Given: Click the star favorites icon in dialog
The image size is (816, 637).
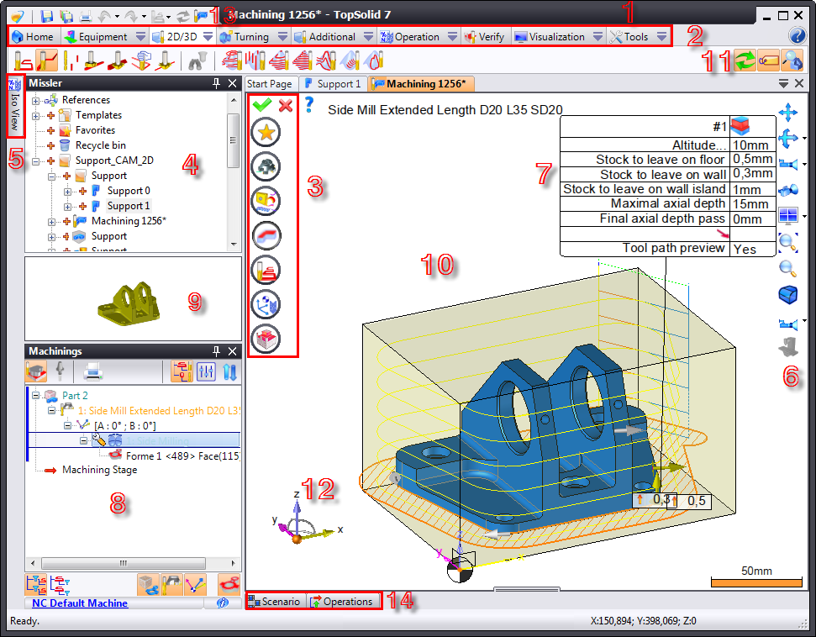Looking at the screenshot, I should [266, 132].
